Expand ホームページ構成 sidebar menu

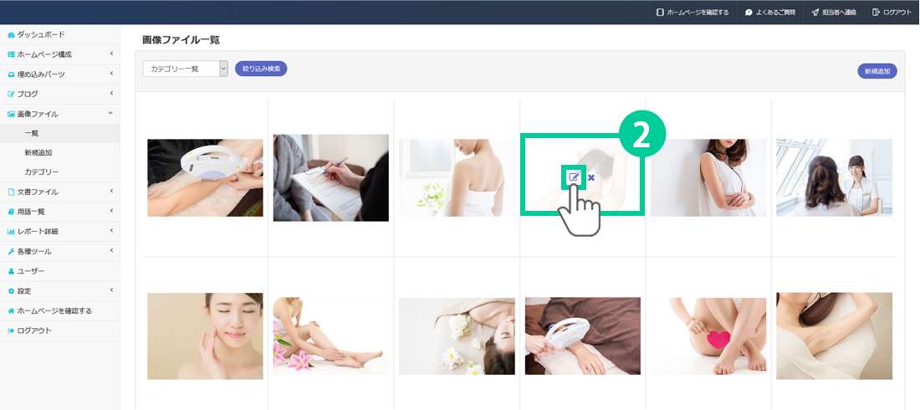60,54
